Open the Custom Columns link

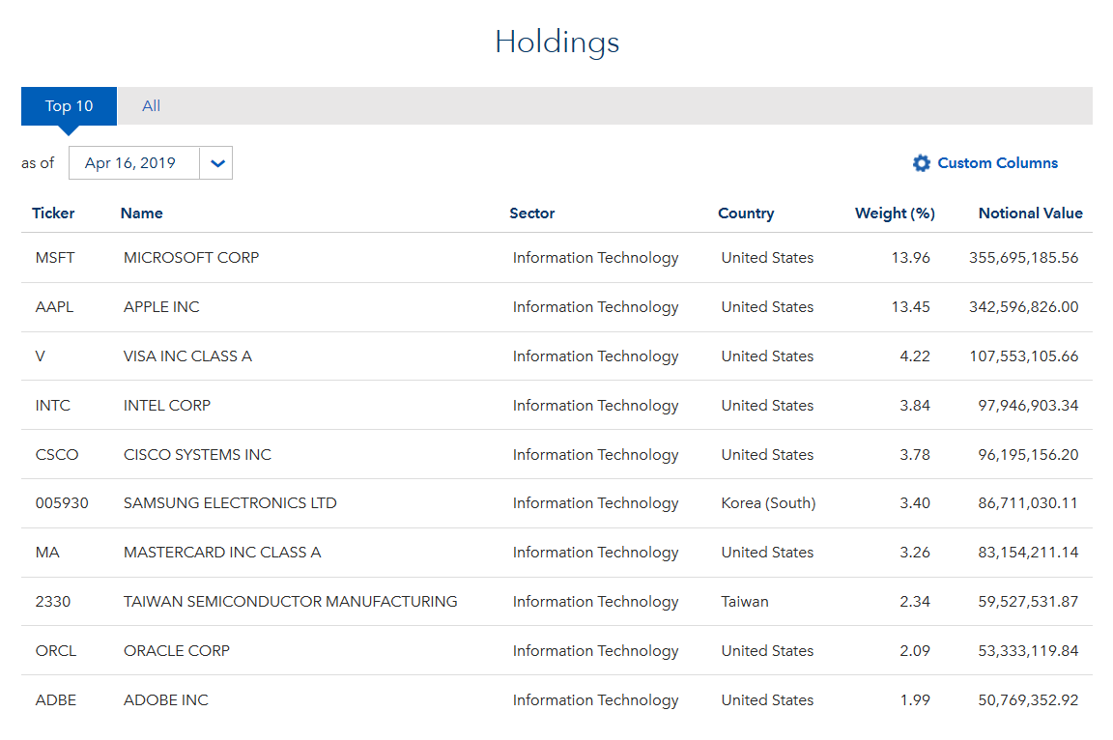(x=997, y=163)
